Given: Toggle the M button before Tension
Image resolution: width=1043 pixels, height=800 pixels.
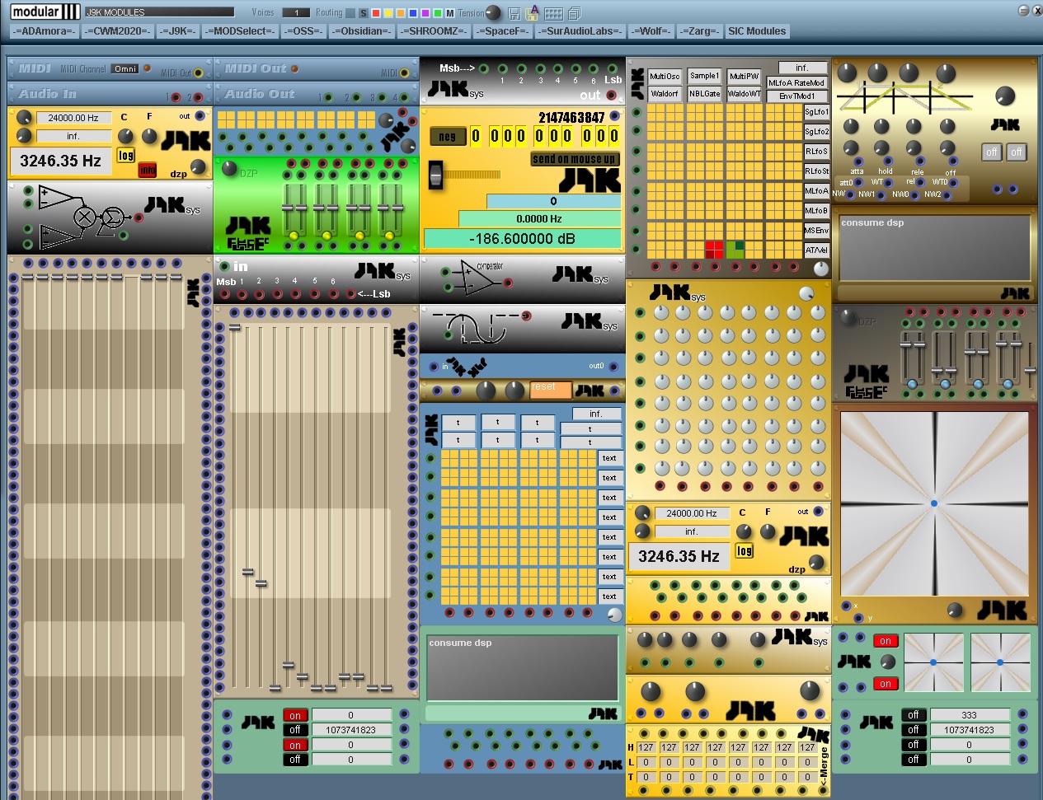Looking at the screenshot, I should (450, 13).
